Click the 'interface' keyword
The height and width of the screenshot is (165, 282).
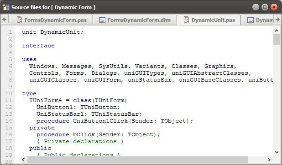pyautogui.click(x=38, y=46)
